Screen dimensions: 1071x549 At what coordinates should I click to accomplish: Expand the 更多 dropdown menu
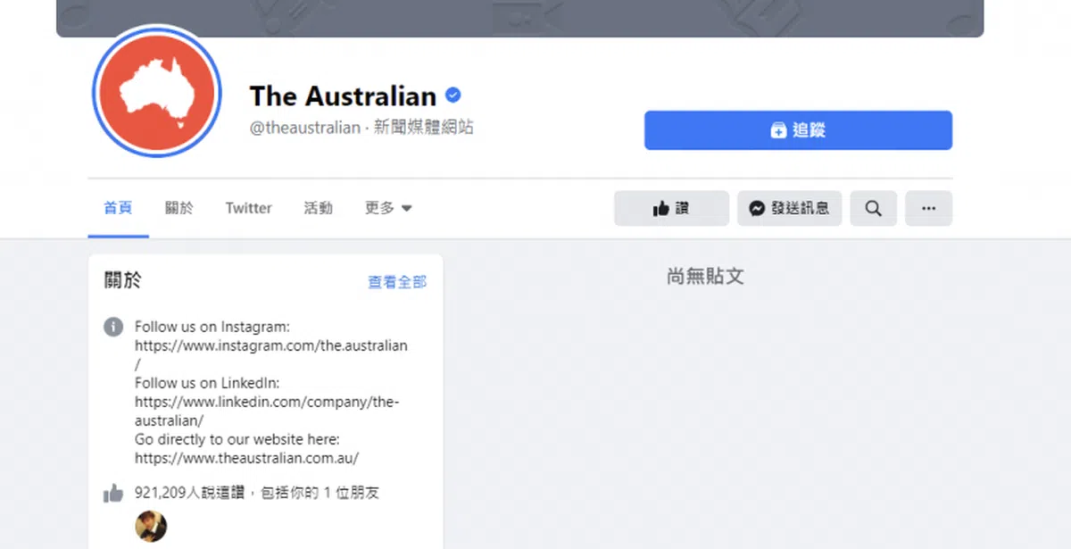[388, 208]
